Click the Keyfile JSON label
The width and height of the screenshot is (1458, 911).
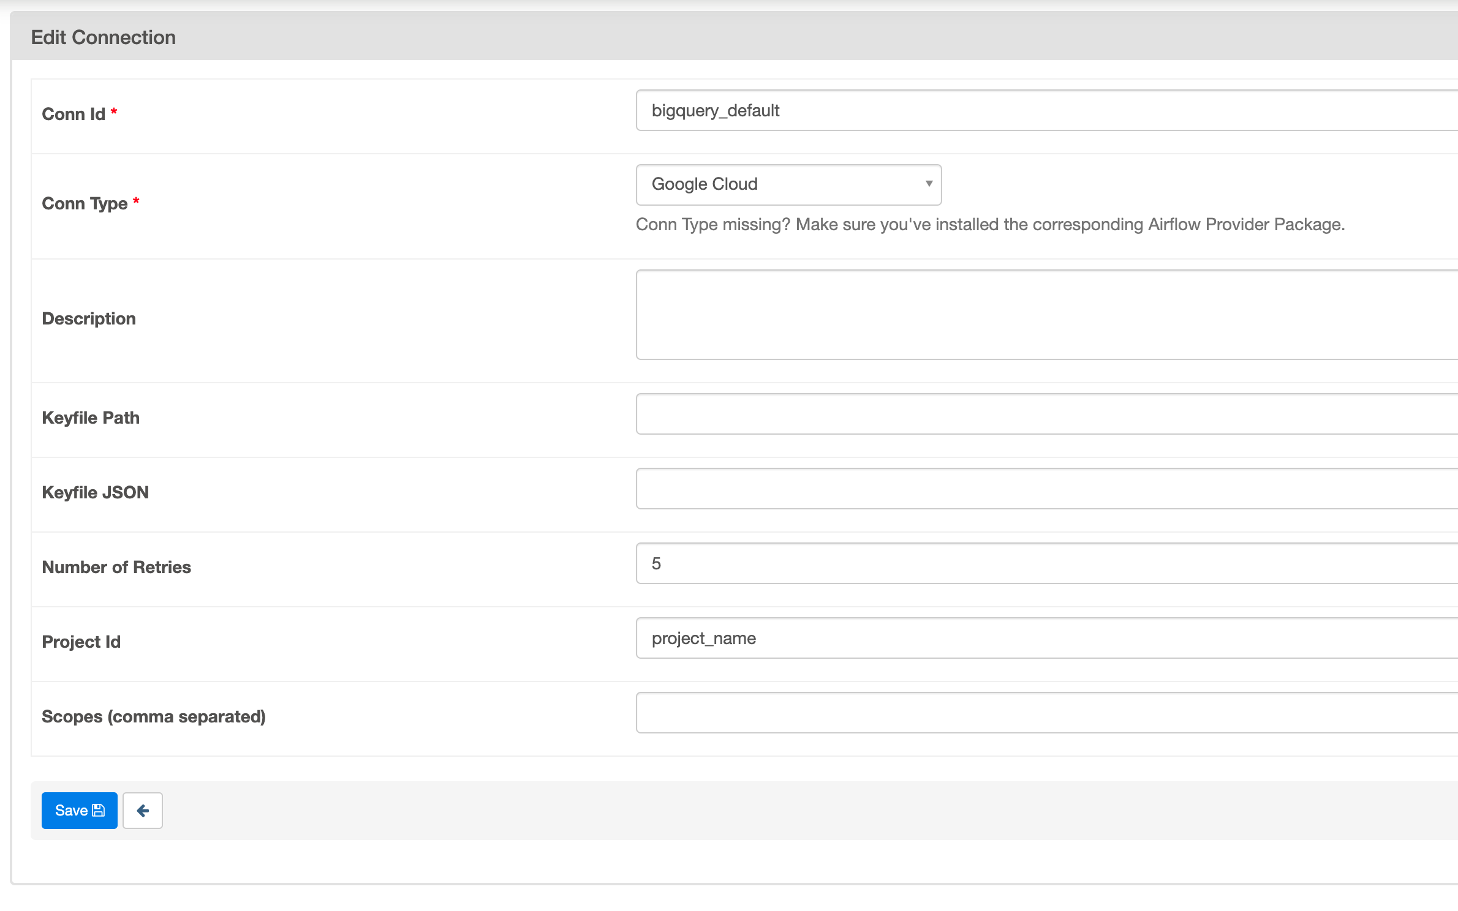click(x=96, y=493)
